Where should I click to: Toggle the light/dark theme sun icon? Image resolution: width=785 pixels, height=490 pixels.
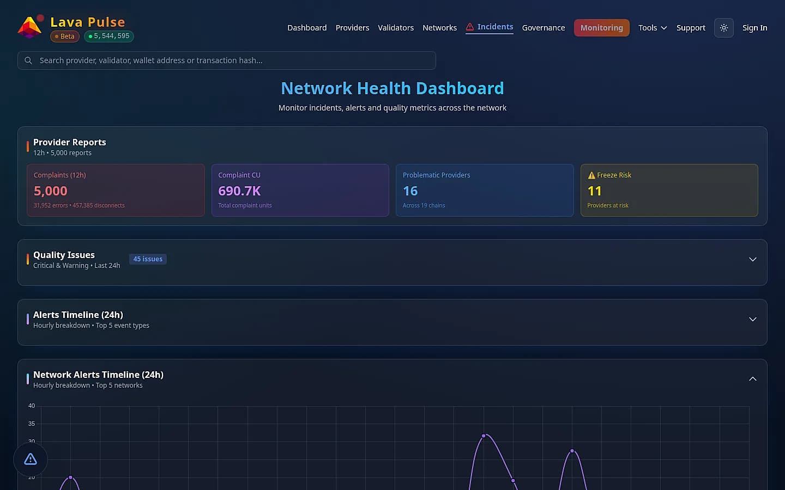point(724,28)
